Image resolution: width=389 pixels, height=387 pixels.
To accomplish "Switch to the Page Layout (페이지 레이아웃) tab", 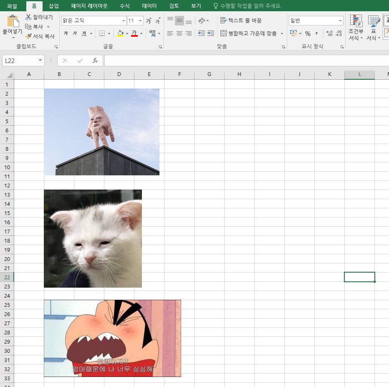I will coord(89,6).
